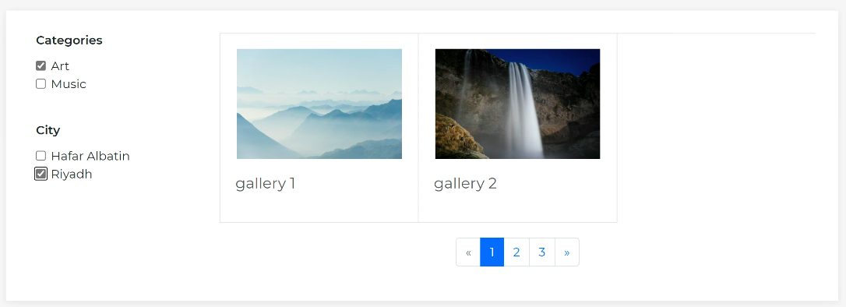Uncheck the Art category checkbox
The height and width of the screenshot is (307, 846).
(41, 65)
